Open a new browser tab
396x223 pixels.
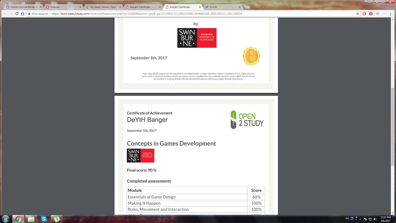click(247, 7)
